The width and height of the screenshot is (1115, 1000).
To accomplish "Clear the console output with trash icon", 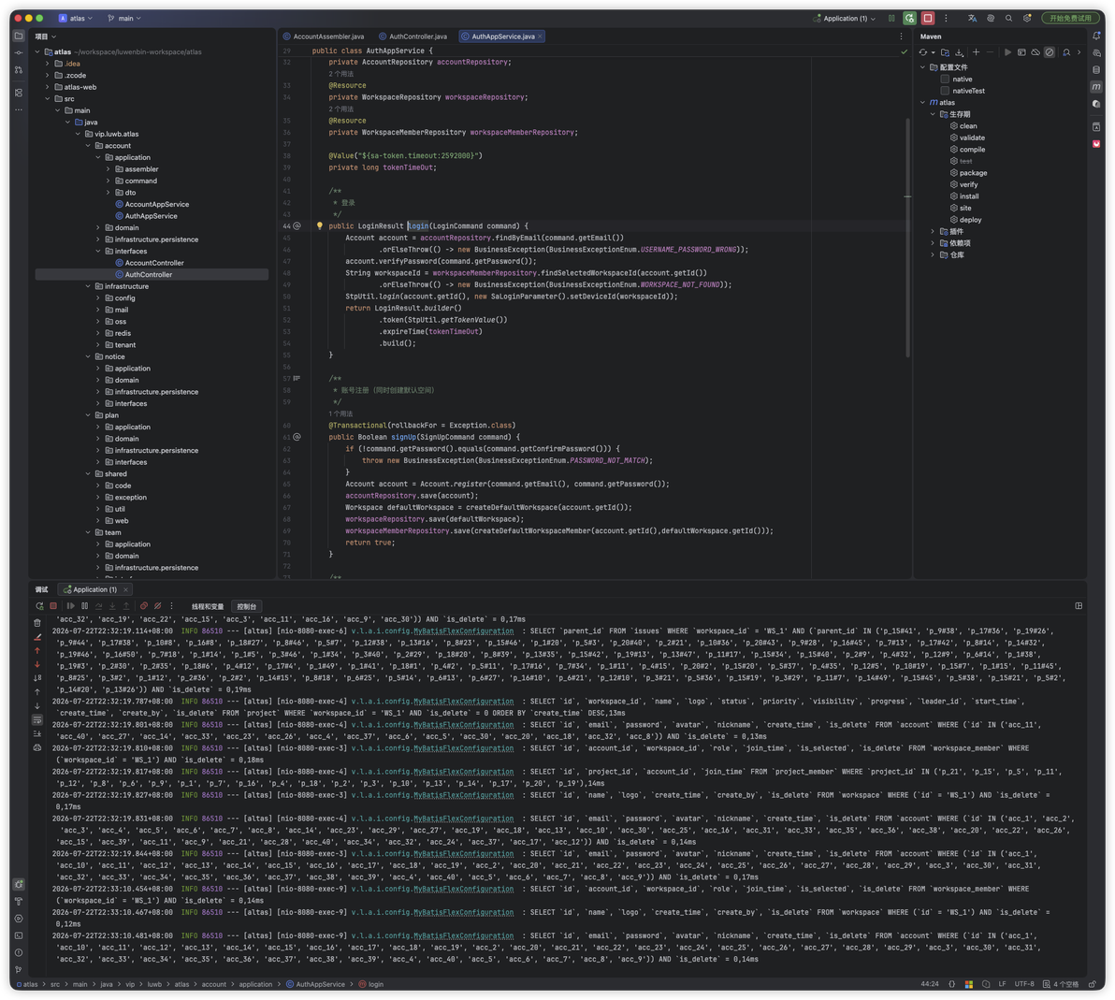I will (37, 622).
